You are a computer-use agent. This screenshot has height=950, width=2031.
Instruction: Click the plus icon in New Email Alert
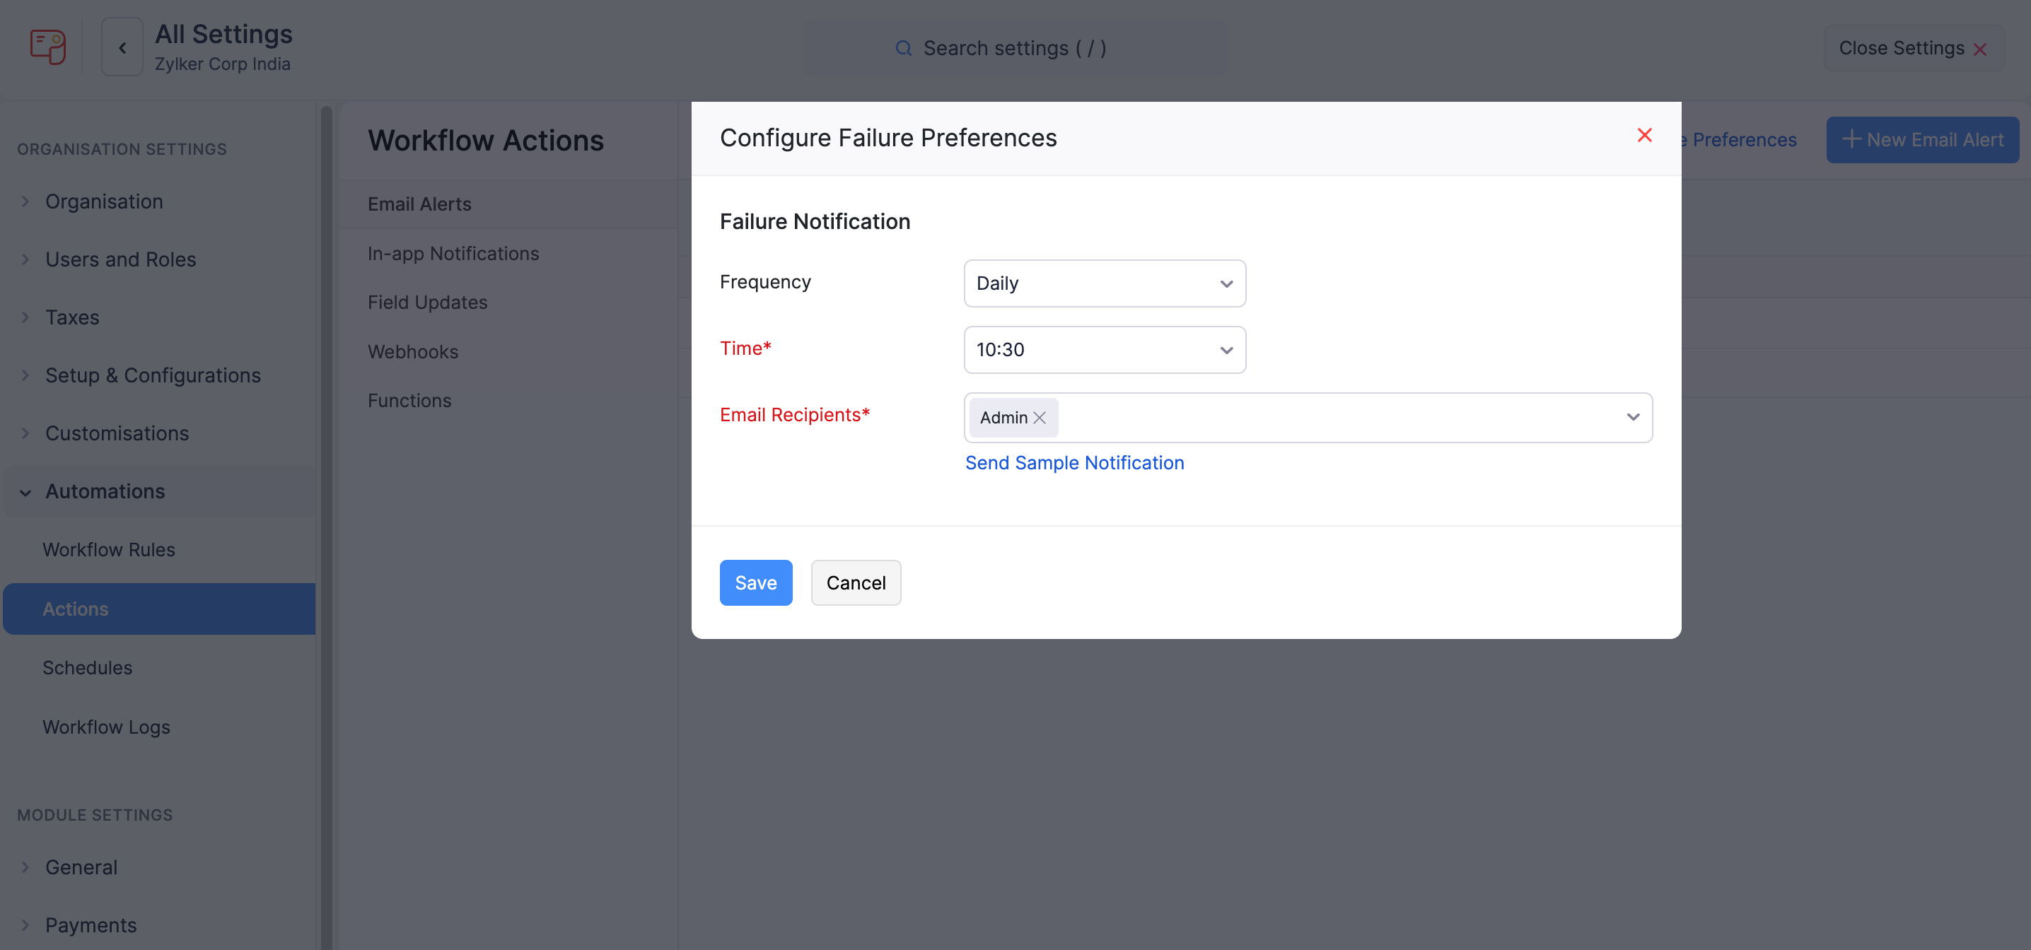(1851, 139)
